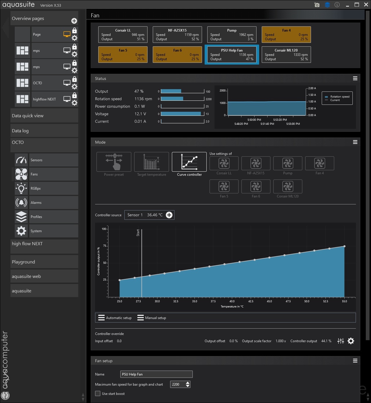Use settings of Pump fan icon
The image size is (371, 403).
(x=288, y=163)
